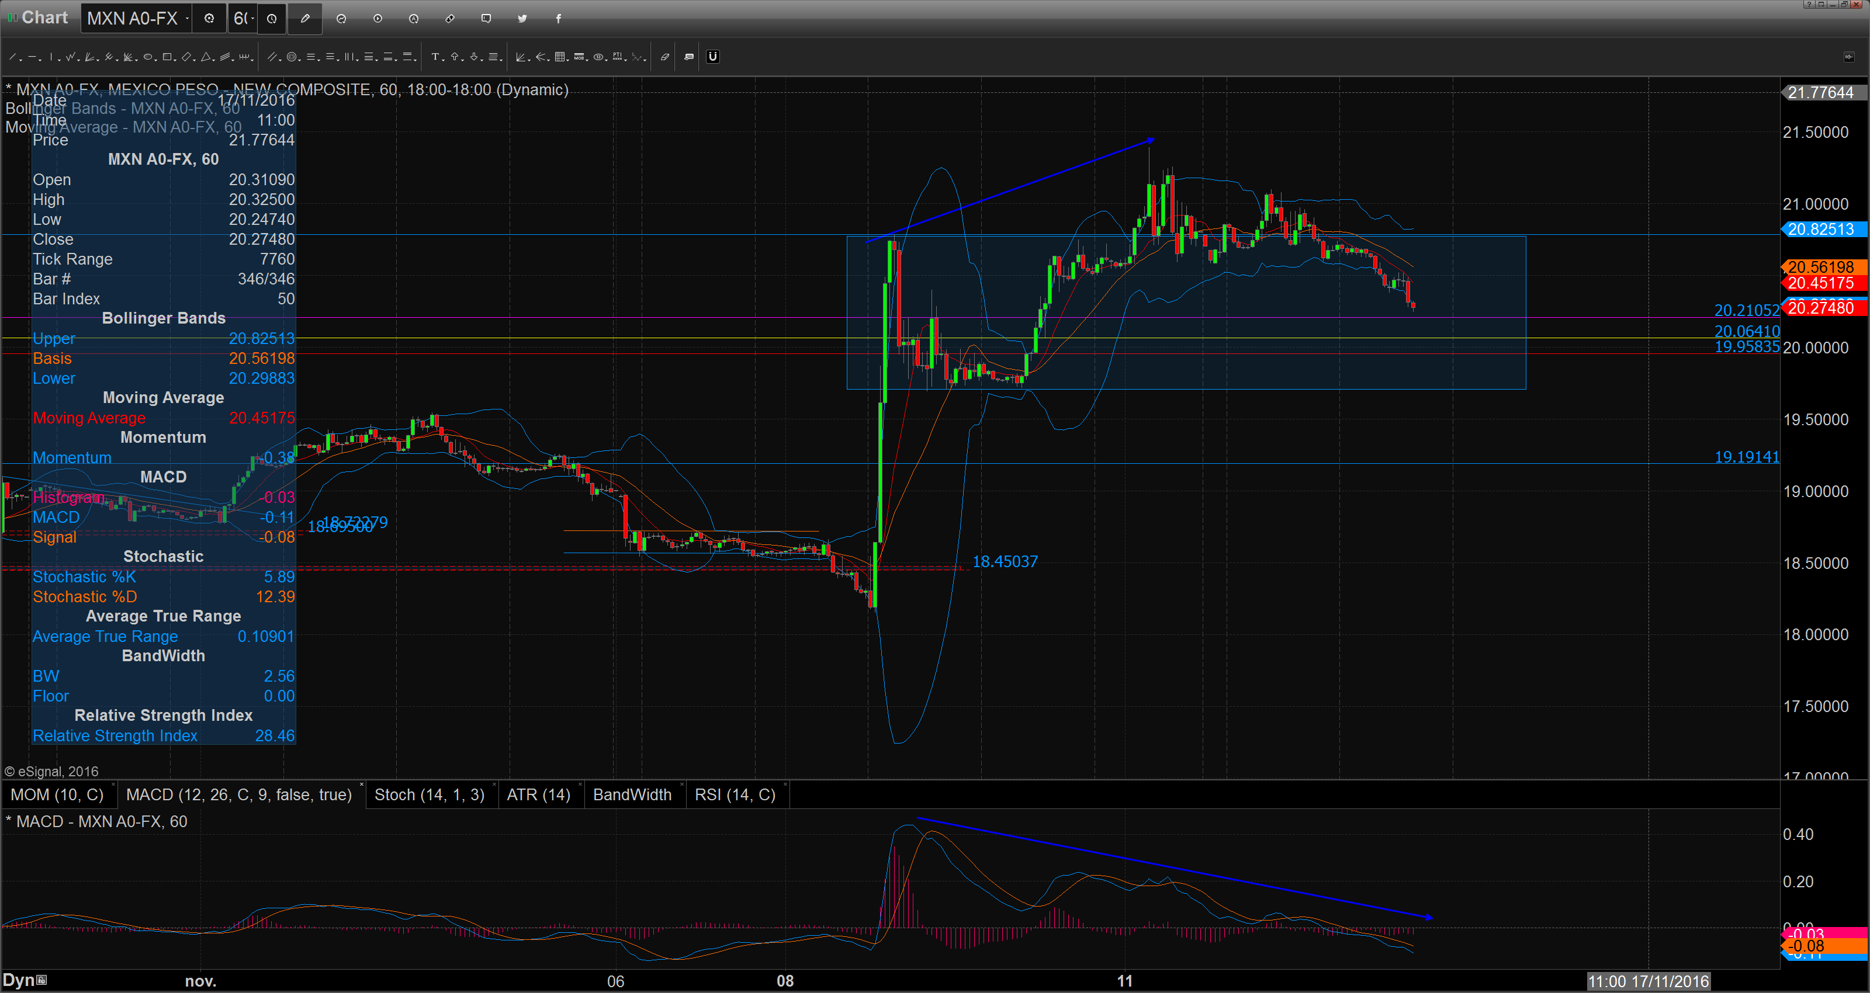The width and height of the screenshot is (1870, 993).
Task: Click the circled A alert icon
Action: click(x=414, y=19)
